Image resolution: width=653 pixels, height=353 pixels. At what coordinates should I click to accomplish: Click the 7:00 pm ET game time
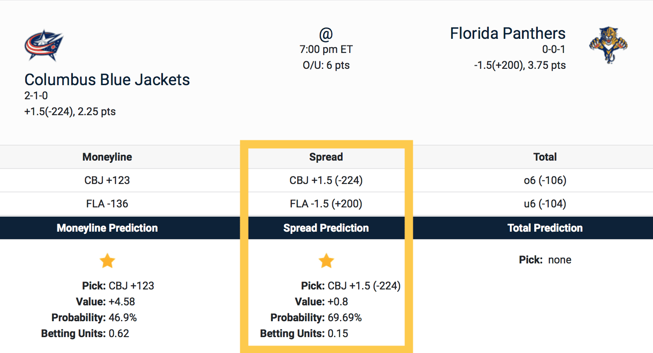tap(326, 49)
